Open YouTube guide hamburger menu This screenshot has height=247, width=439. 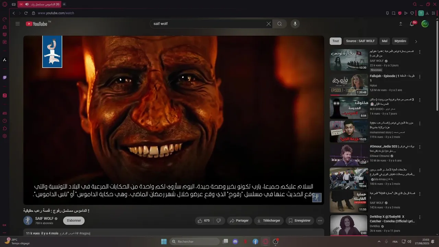(x=17, y=24)
